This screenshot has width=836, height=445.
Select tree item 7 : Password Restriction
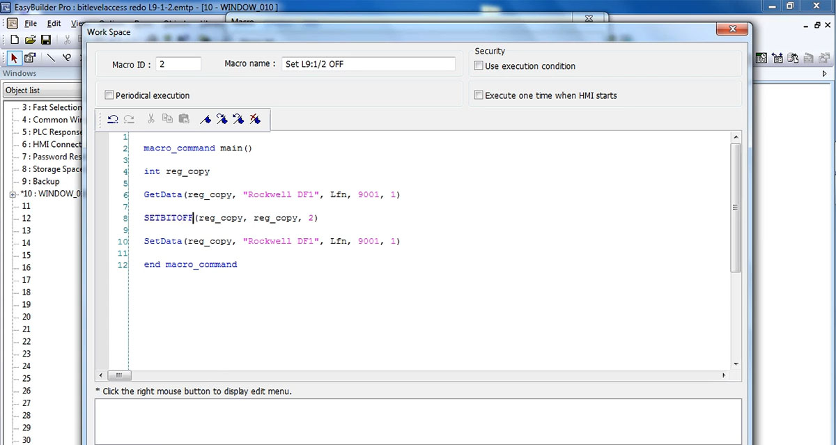pyautogui.click(x=52, y=157)
